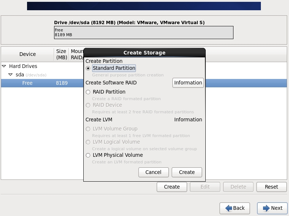
Task: Collapse the Hard Drives tree node
Action: click(4, 66)
